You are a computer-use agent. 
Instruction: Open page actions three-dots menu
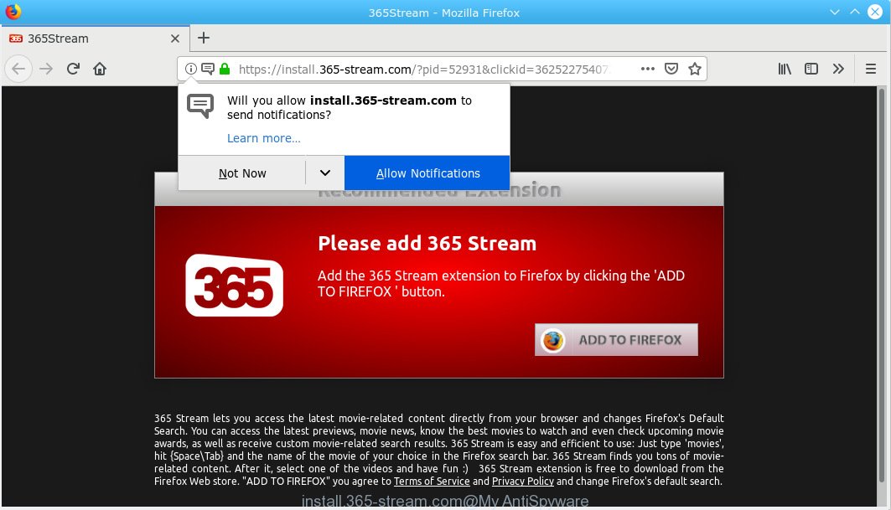pos(647,69)
